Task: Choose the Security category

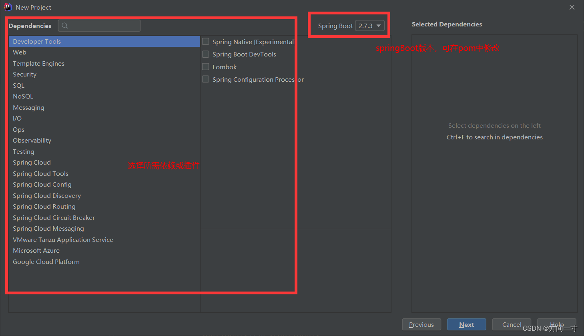Action: click(x=104, y=74)
